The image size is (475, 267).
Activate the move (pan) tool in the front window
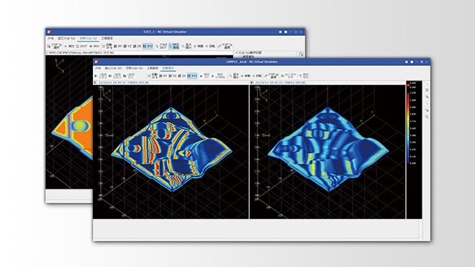pos(245,76)
